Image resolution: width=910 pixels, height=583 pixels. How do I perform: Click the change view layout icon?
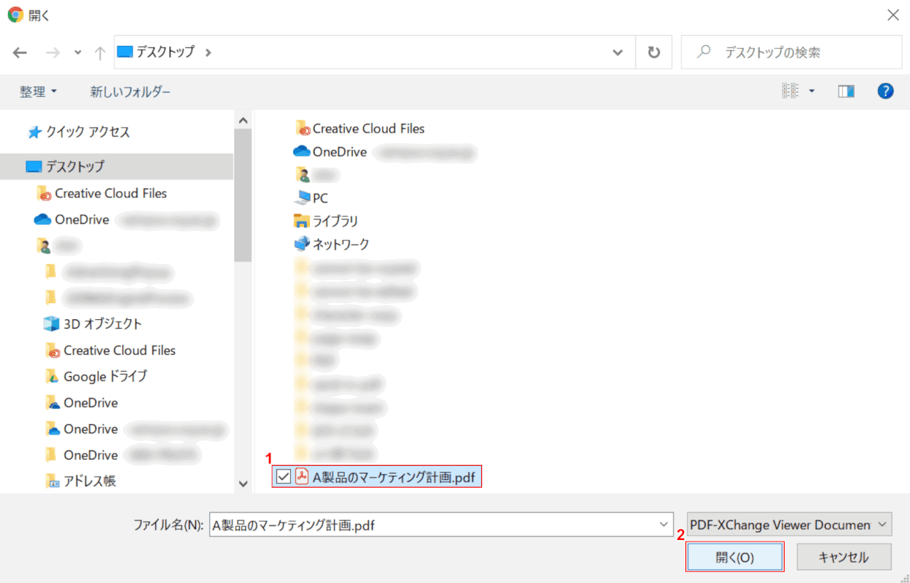tap(790, 91)
